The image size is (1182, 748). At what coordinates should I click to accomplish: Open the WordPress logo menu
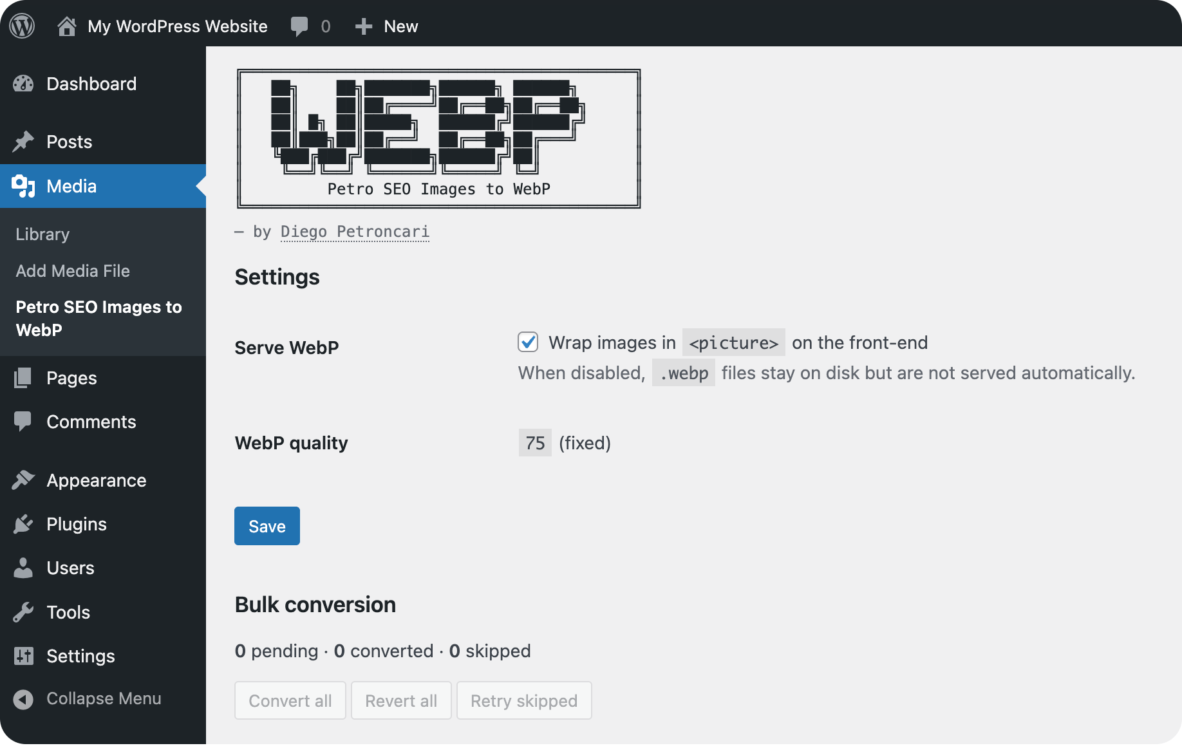22,26
